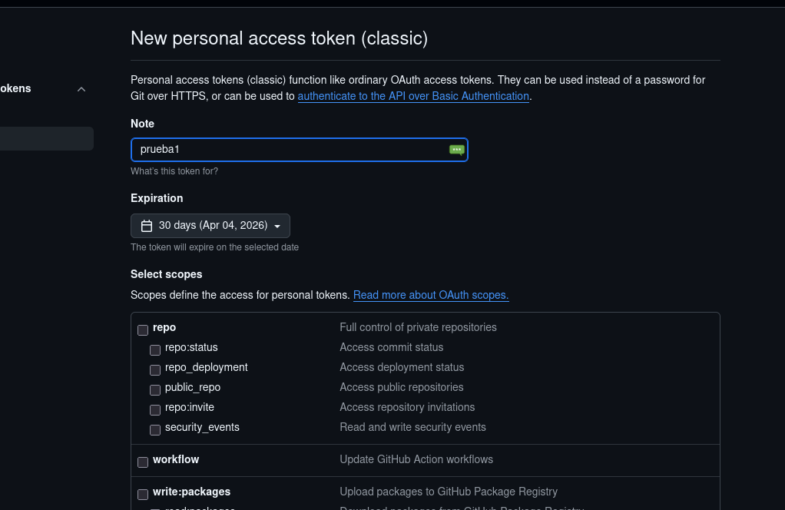Open Read more about OAuth scopes

[430, 295]
